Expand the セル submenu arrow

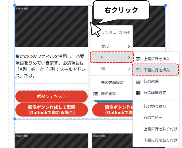click(x=129, y=46)
